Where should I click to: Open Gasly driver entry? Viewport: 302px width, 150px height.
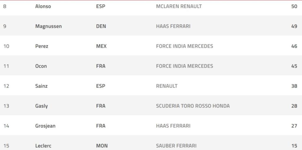coord(41,106)
